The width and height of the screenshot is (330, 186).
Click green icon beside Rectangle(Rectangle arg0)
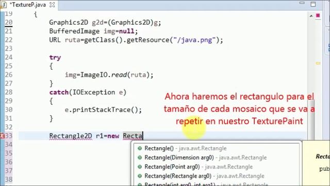coord(140,176)
